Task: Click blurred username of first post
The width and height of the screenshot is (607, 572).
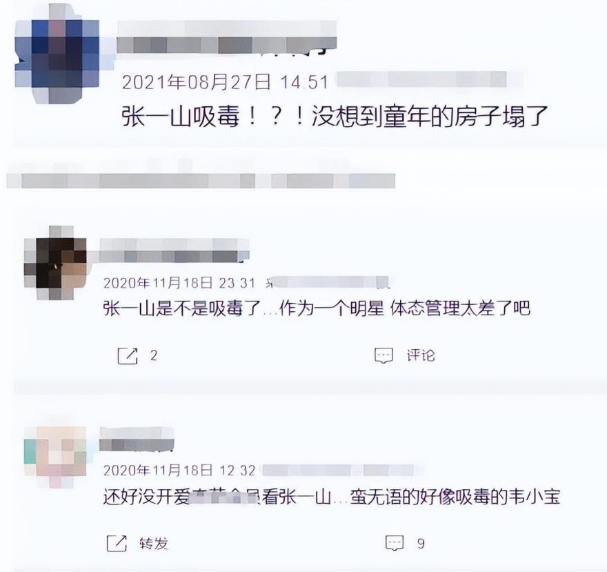Action: (226, 37)
